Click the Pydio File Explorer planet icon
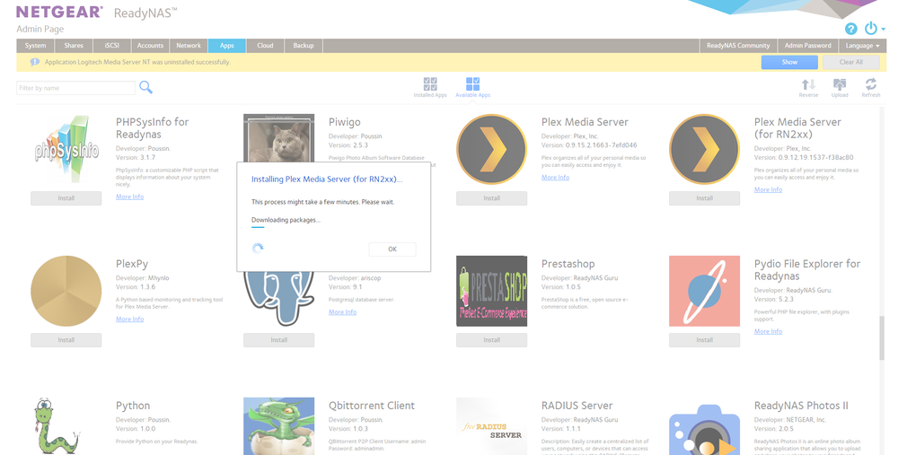The width and height of the screenshot is (898, 455). tap(704, 291)
